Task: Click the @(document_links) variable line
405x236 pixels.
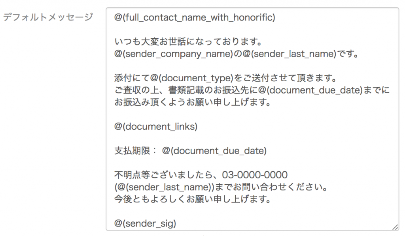Action: 156,127
